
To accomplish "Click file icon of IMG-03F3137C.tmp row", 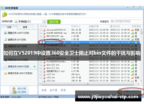I will [x=44, y=36].
